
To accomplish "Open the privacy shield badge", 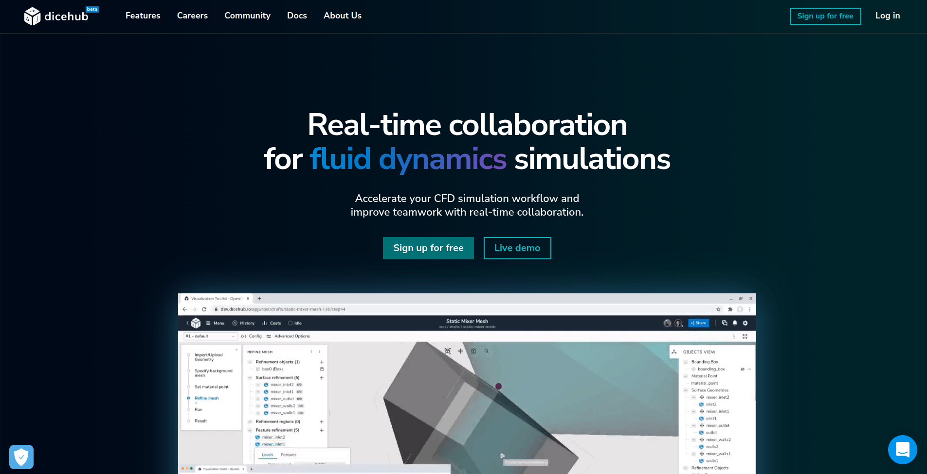I will (x=21, y=457).
